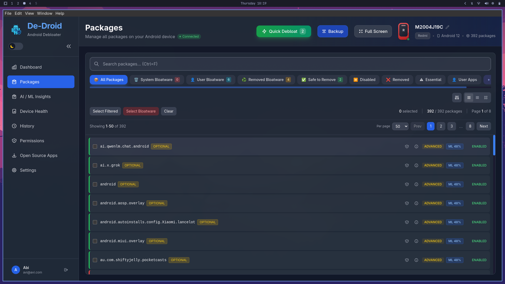505x284 pixels.
Task: Check the android.miui.overlay package checkbox
Action: (x=95, y=241)
